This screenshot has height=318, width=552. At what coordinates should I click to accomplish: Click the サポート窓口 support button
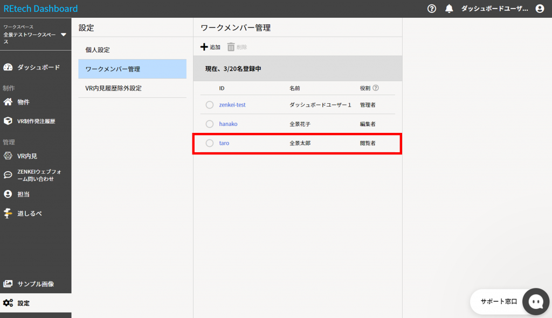pos(499,301)
